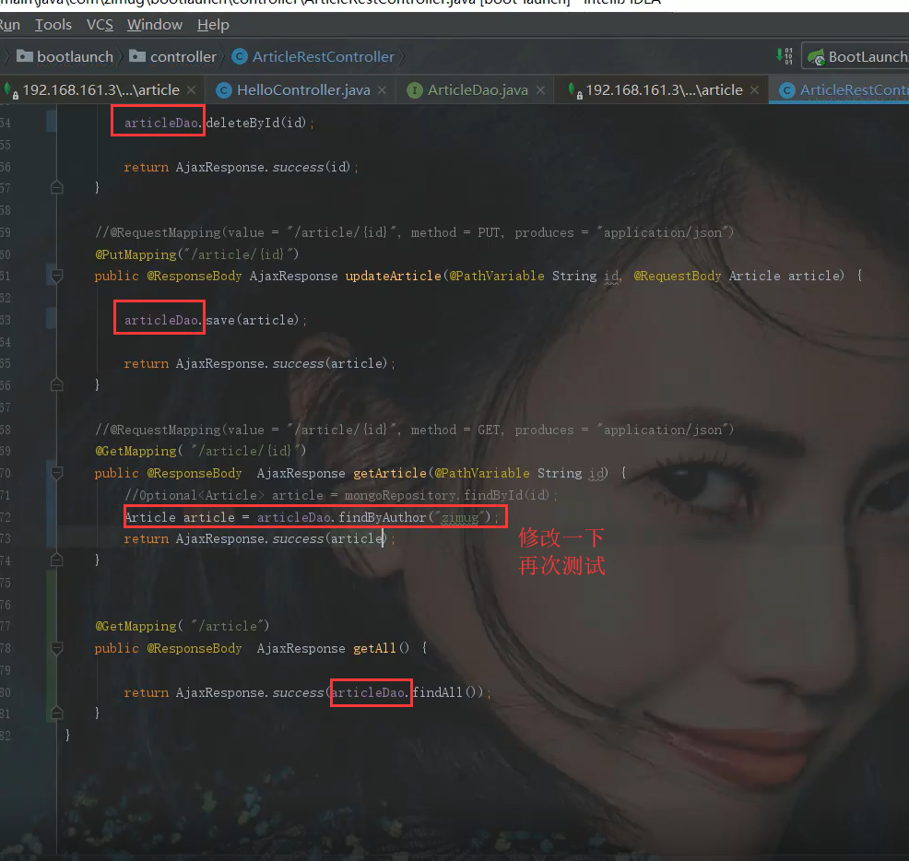Click the @GetMapping("/article/{id}") annotation
This screenshot has height=861, width=909.
(x=201, y=451)
